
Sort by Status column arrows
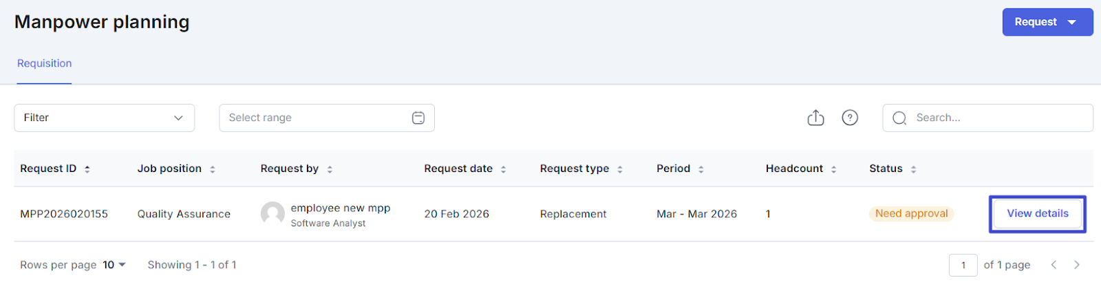[x=913, y=169]
